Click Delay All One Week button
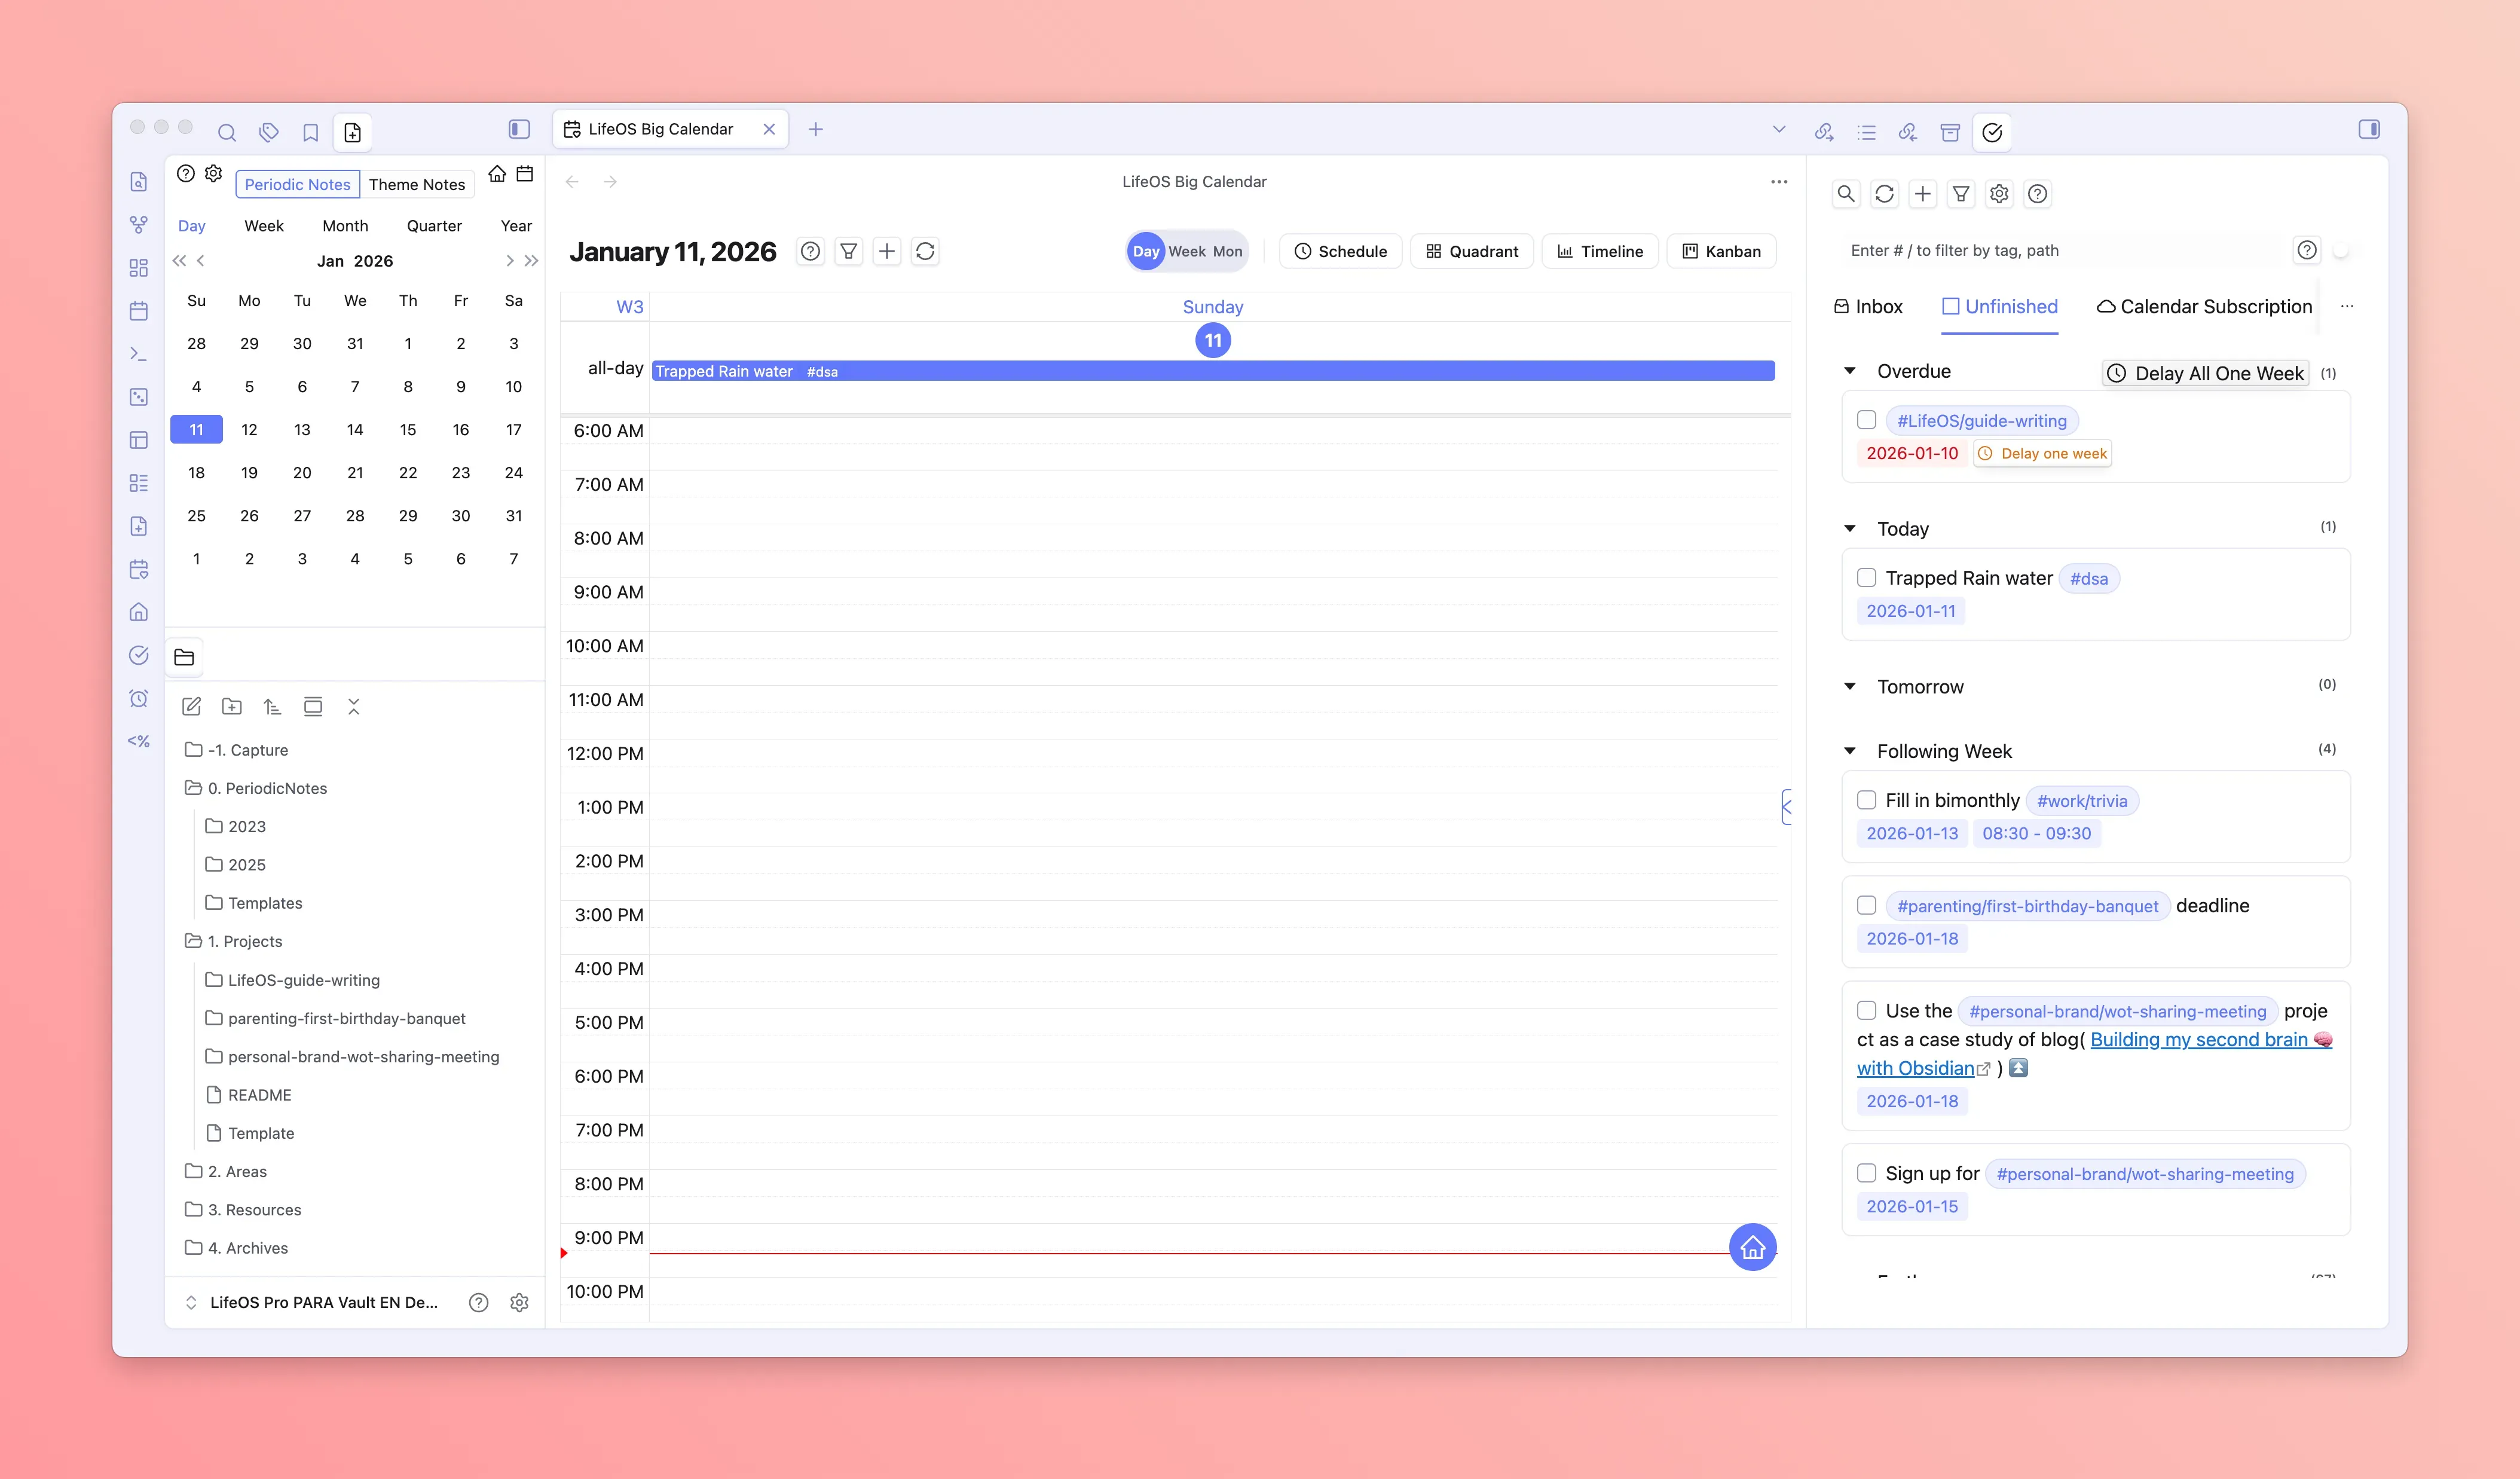 point(2206,373)
